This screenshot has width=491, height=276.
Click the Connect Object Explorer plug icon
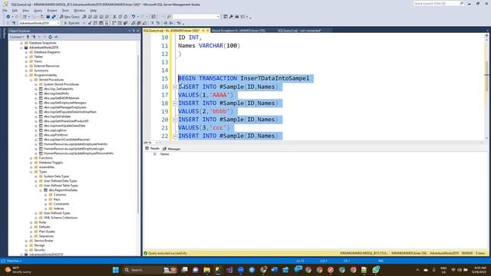point(28,37)
